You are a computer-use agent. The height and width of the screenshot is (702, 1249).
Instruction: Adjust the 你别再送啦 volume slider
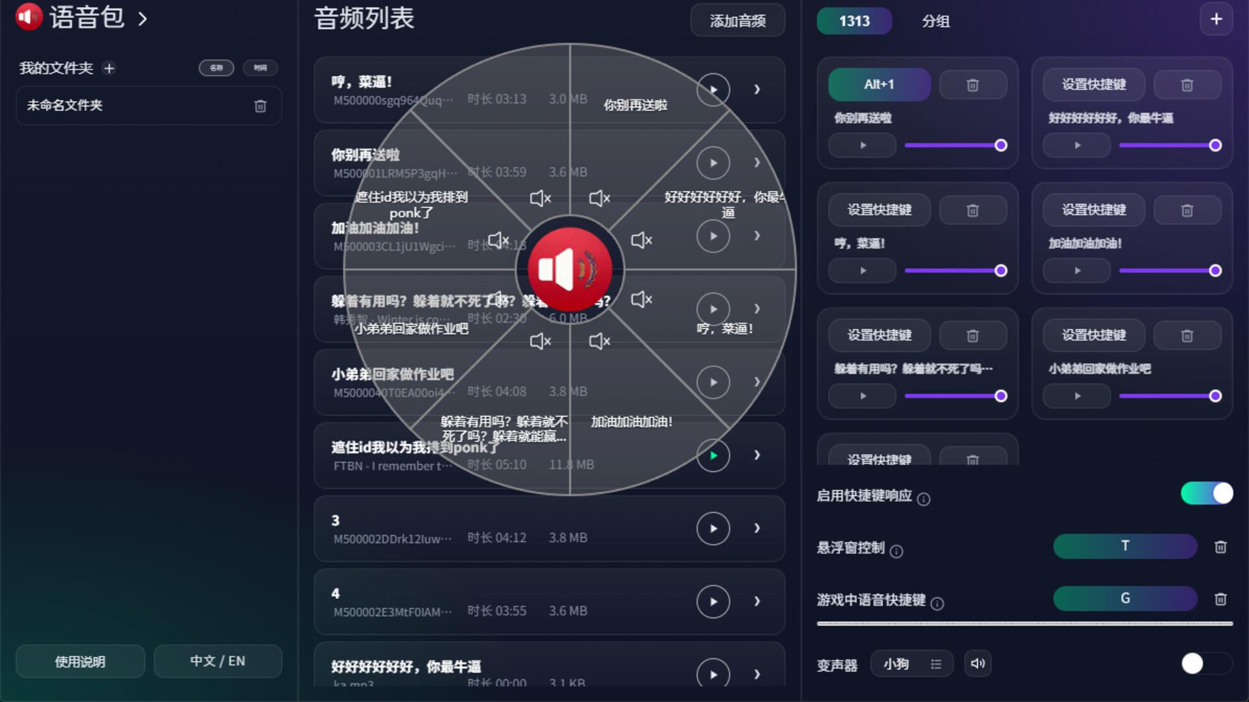point(954,145)
